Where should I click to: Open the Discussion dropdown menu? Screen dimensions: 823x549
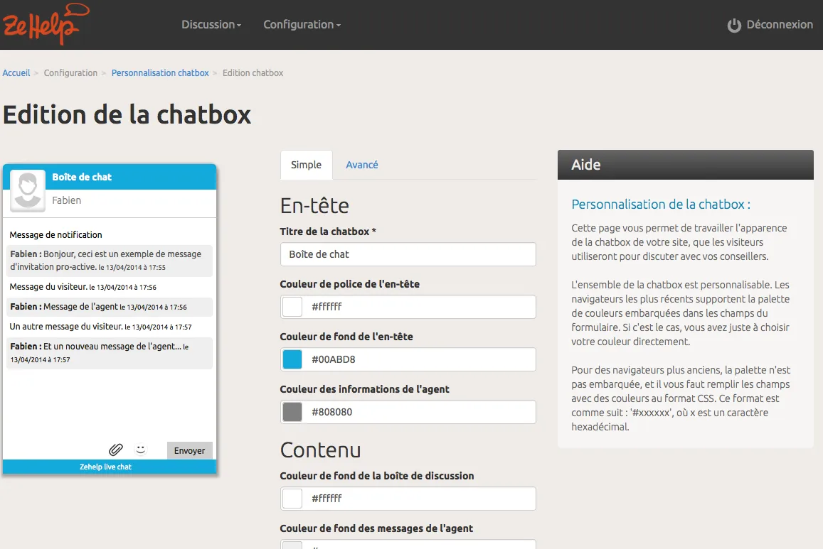211,25
